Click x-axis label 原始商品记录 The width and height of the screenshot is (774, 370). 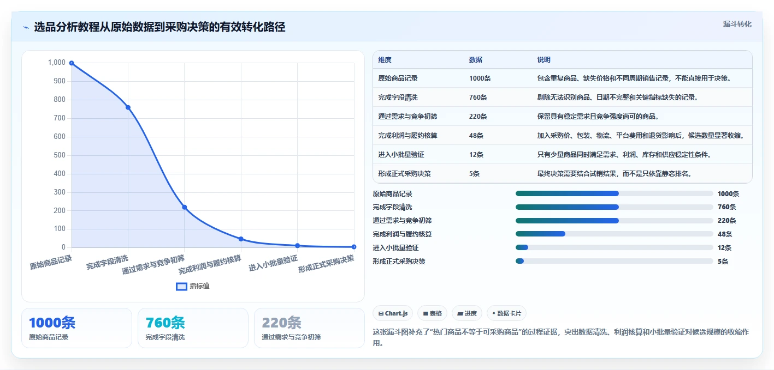tap(51, 262)
